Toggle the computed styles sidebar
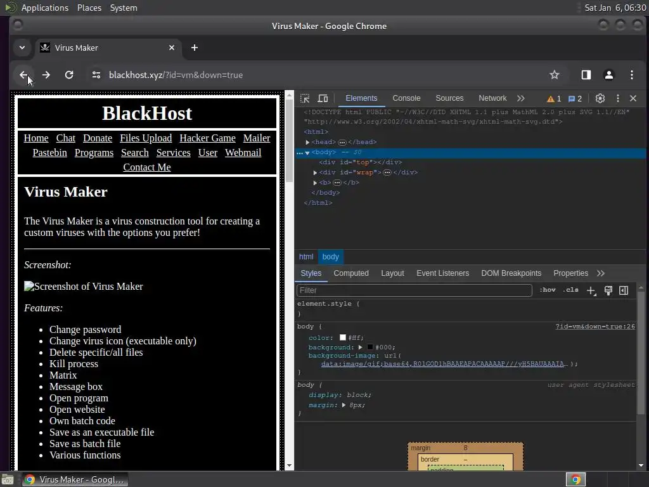This screenshot has height=487, width=649. [x=624, y=290]
